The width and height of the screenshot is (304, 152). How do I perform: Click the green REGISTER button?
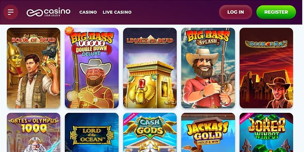point(276,12)
